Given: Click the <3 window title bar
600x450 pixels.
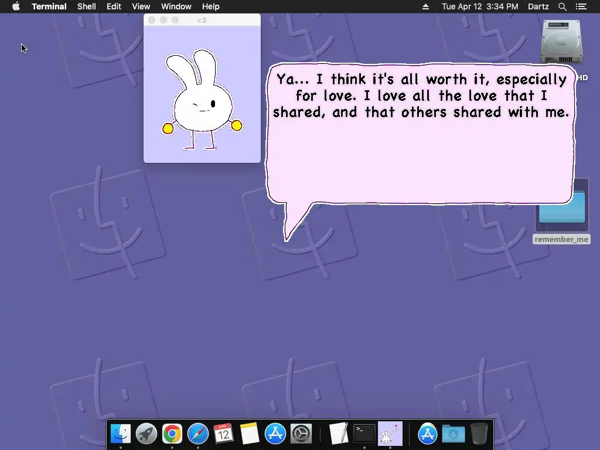Looking at the screenshot, I should pos(202,20).
